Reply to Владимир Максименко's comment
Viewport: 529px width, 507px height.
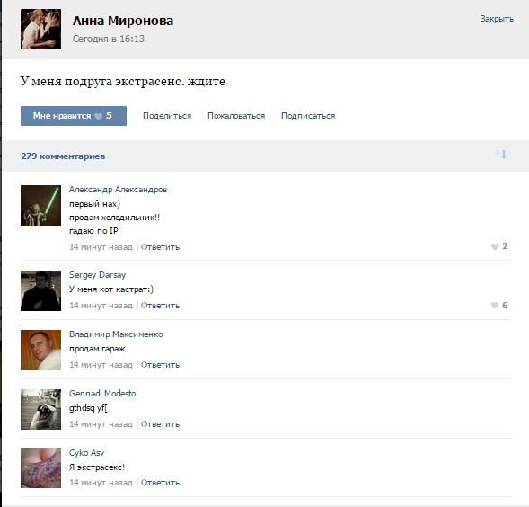(160, 365)
